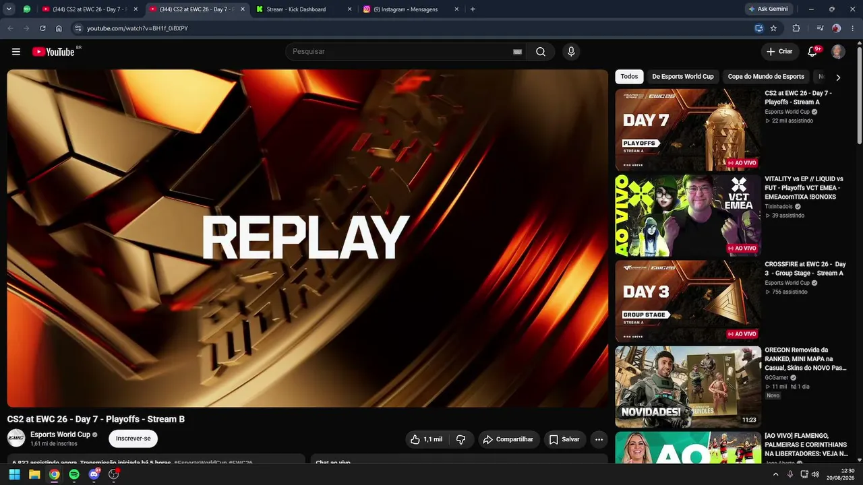Open the Windows Start menu
This screenshot has width=863, height=485.
tap(14, 474)
